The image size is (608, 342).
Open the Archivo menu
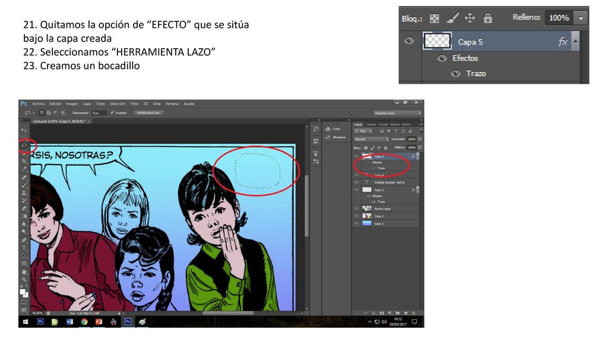click(39, 104)
